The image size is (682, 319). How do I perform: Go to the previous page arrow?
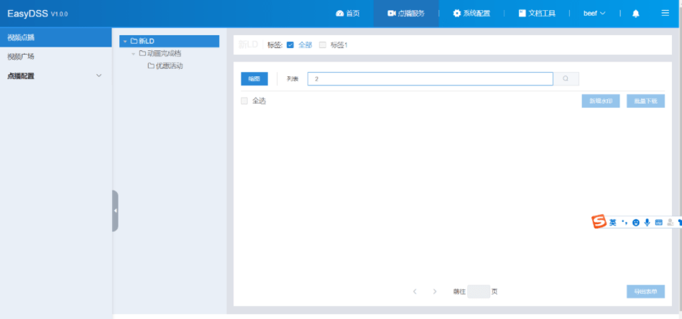point(415,292)
